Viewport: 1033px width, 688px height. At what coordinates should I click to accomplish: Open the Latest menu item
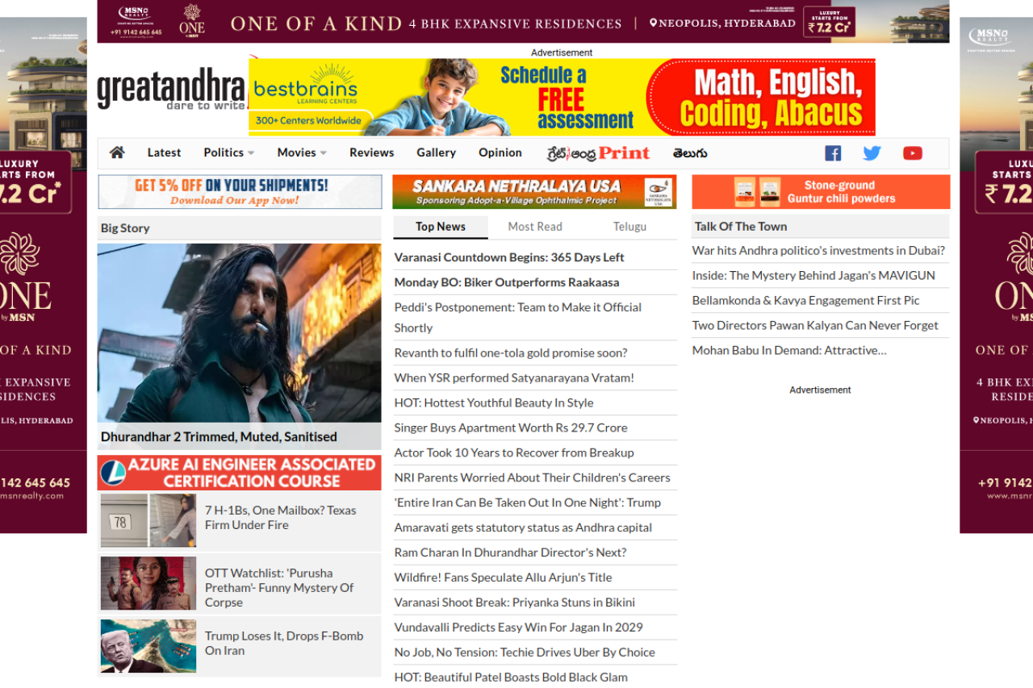(x=164, y=152)
